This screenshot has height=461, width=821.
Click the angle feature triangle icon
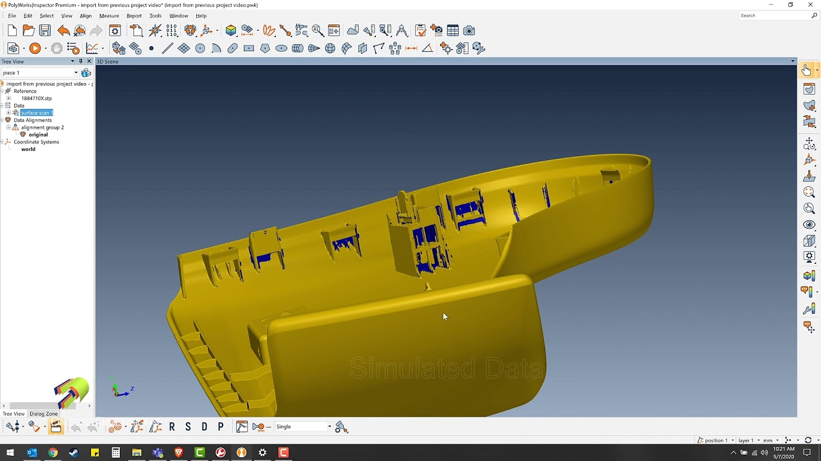click(427, 48)
